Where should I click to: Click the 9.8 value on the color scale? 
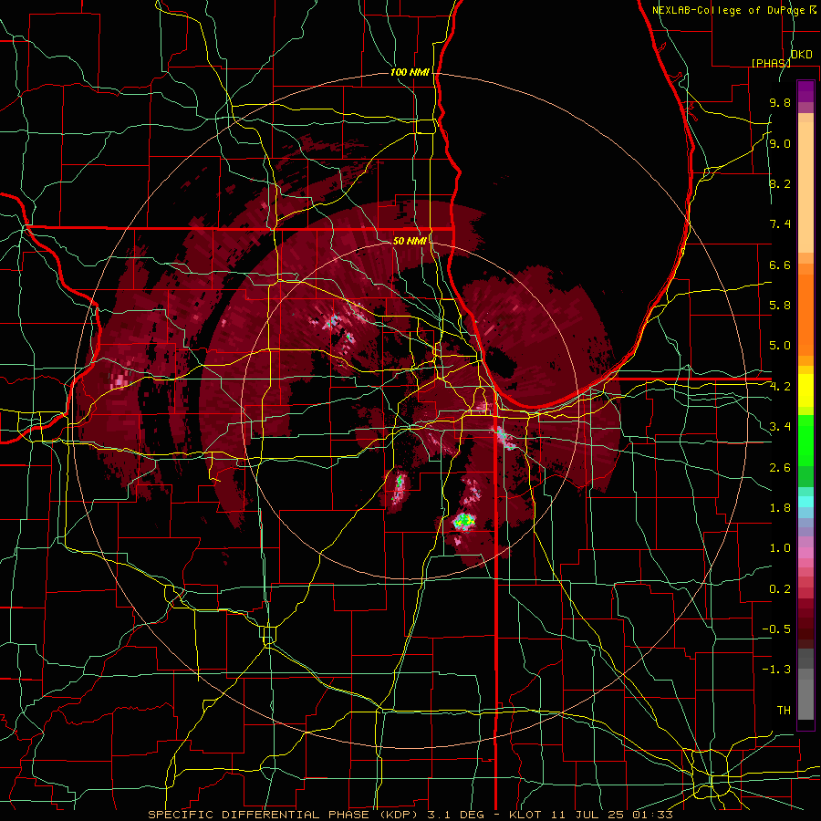(780, 102)
